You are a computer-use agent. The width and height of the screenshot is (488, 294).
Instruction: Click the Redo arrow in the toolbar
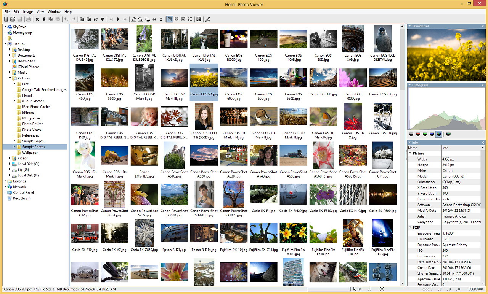[73, 19]
